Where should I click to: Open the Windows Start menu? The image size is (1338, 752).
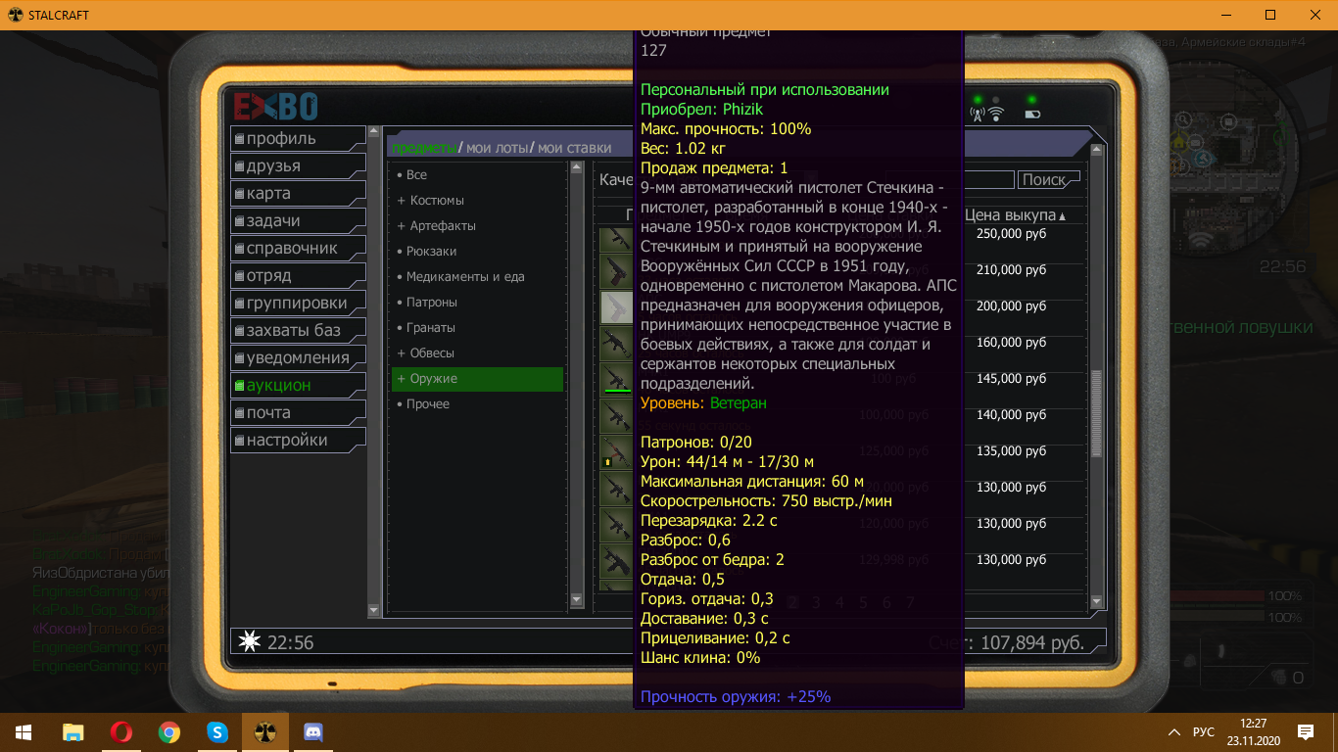click(24, 732)
